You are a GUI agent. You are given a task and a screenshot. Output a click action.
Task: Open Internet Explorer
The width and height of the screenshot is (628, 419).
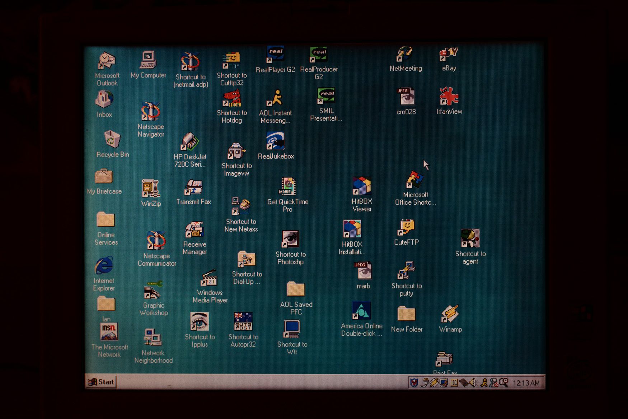[104, 266]
